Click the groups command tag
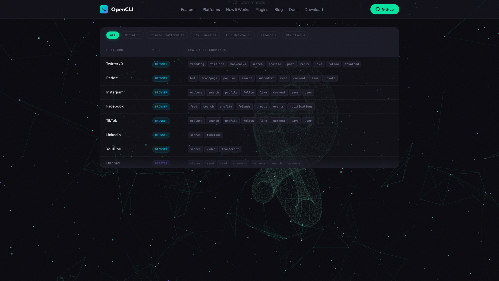 point(262,107)
